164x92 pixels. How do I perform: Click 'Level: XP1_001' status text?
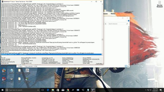click(25, 59)
